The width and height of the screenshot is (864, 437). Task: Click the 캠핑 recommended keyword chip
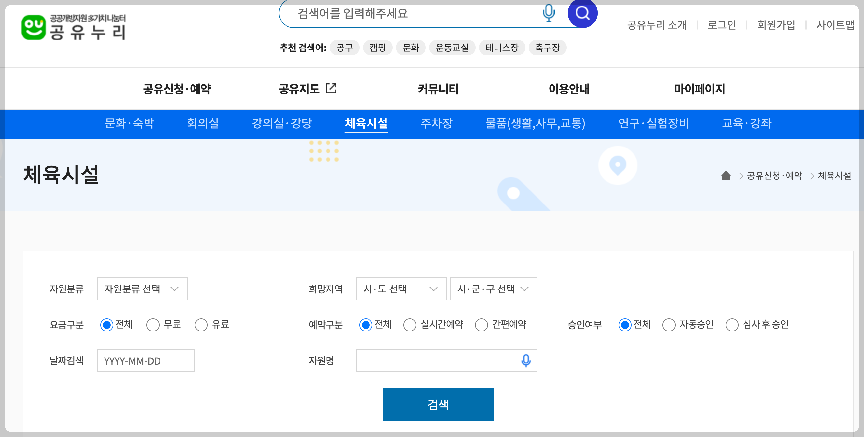(377, 48)
